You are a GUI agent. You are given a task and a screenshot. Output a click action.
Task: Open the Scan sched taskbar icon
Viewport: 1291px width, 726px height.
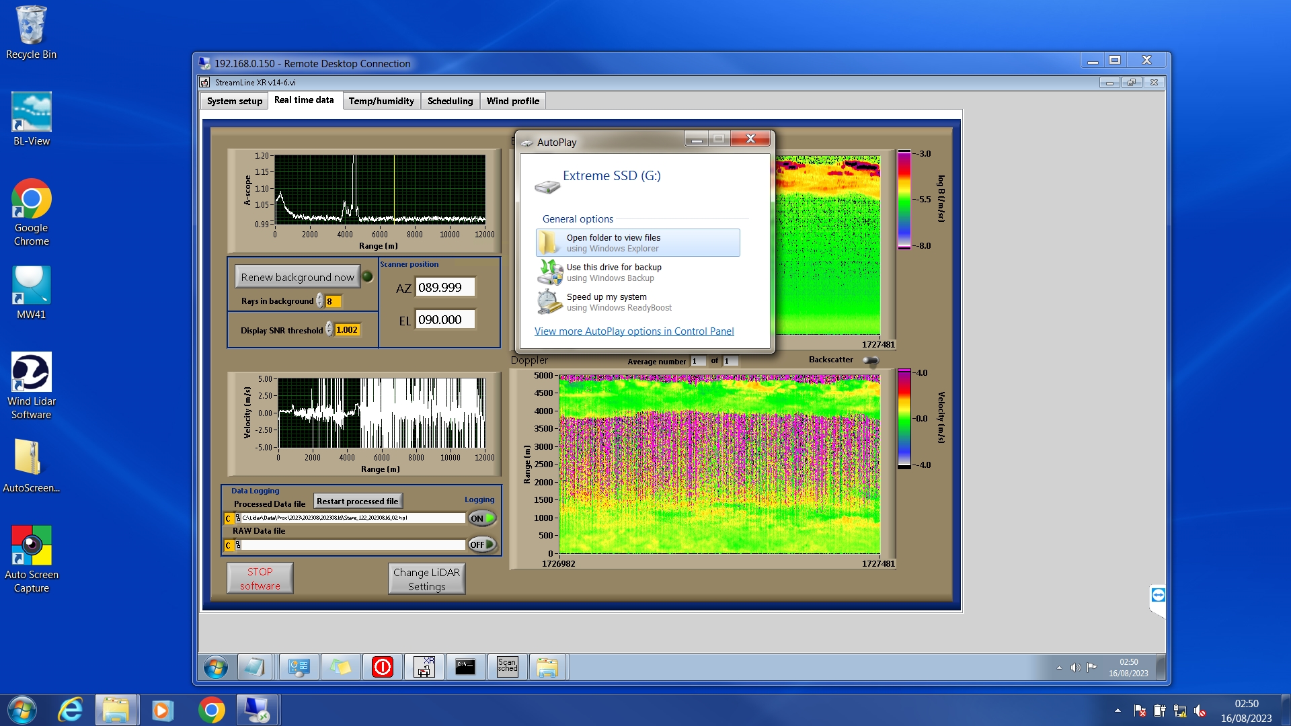[508, 667]
